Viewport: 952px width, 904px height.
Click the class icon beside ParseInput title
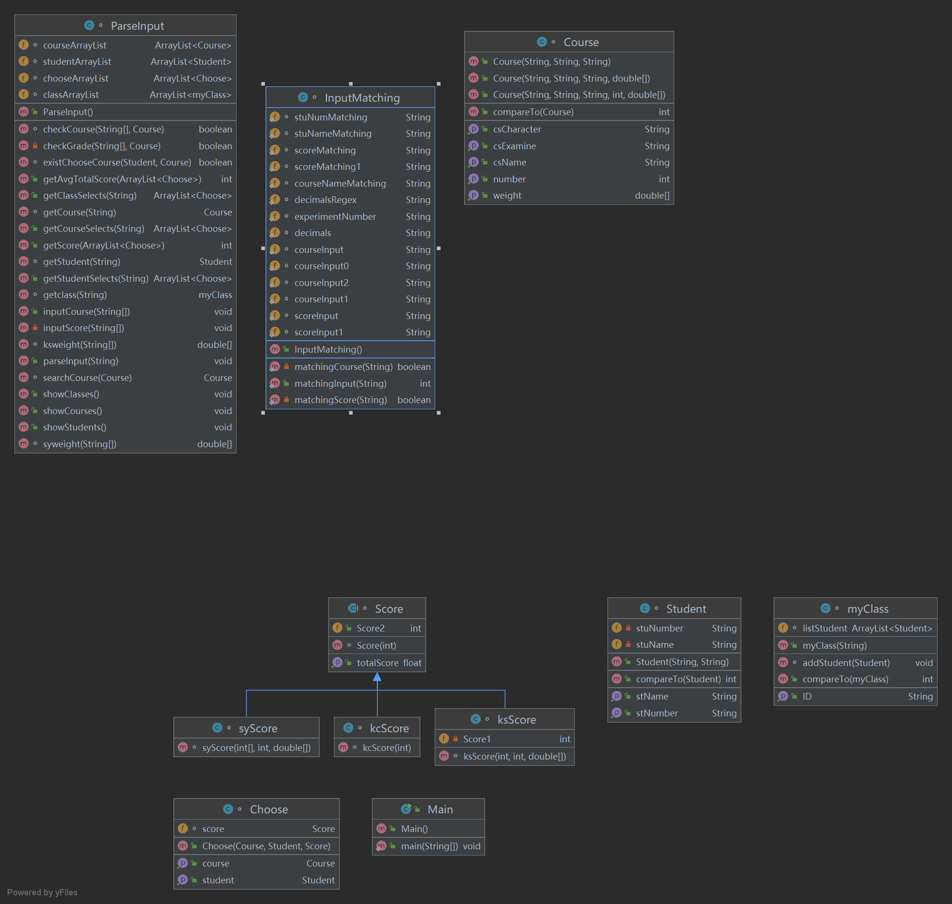(89, 25)
